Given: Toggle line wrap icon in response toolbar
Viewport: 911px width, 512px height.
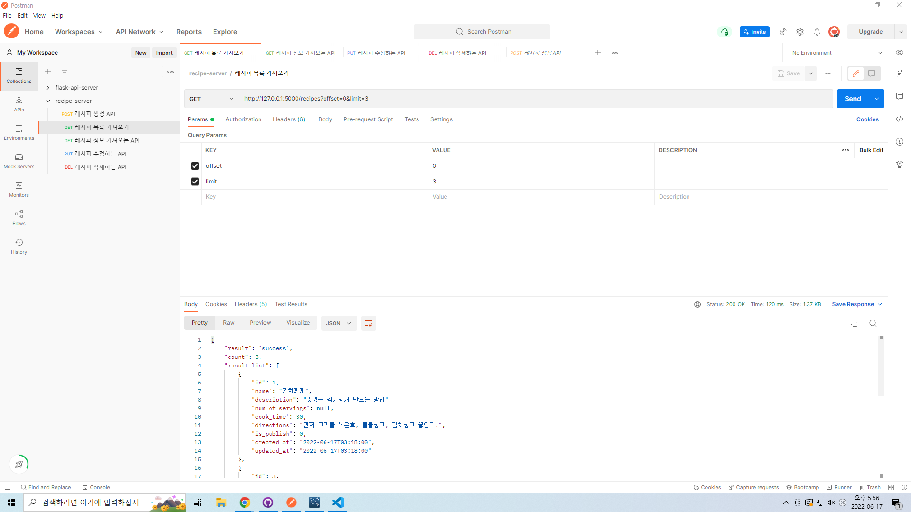Looking at the screenshot, I should pos(368,323).
